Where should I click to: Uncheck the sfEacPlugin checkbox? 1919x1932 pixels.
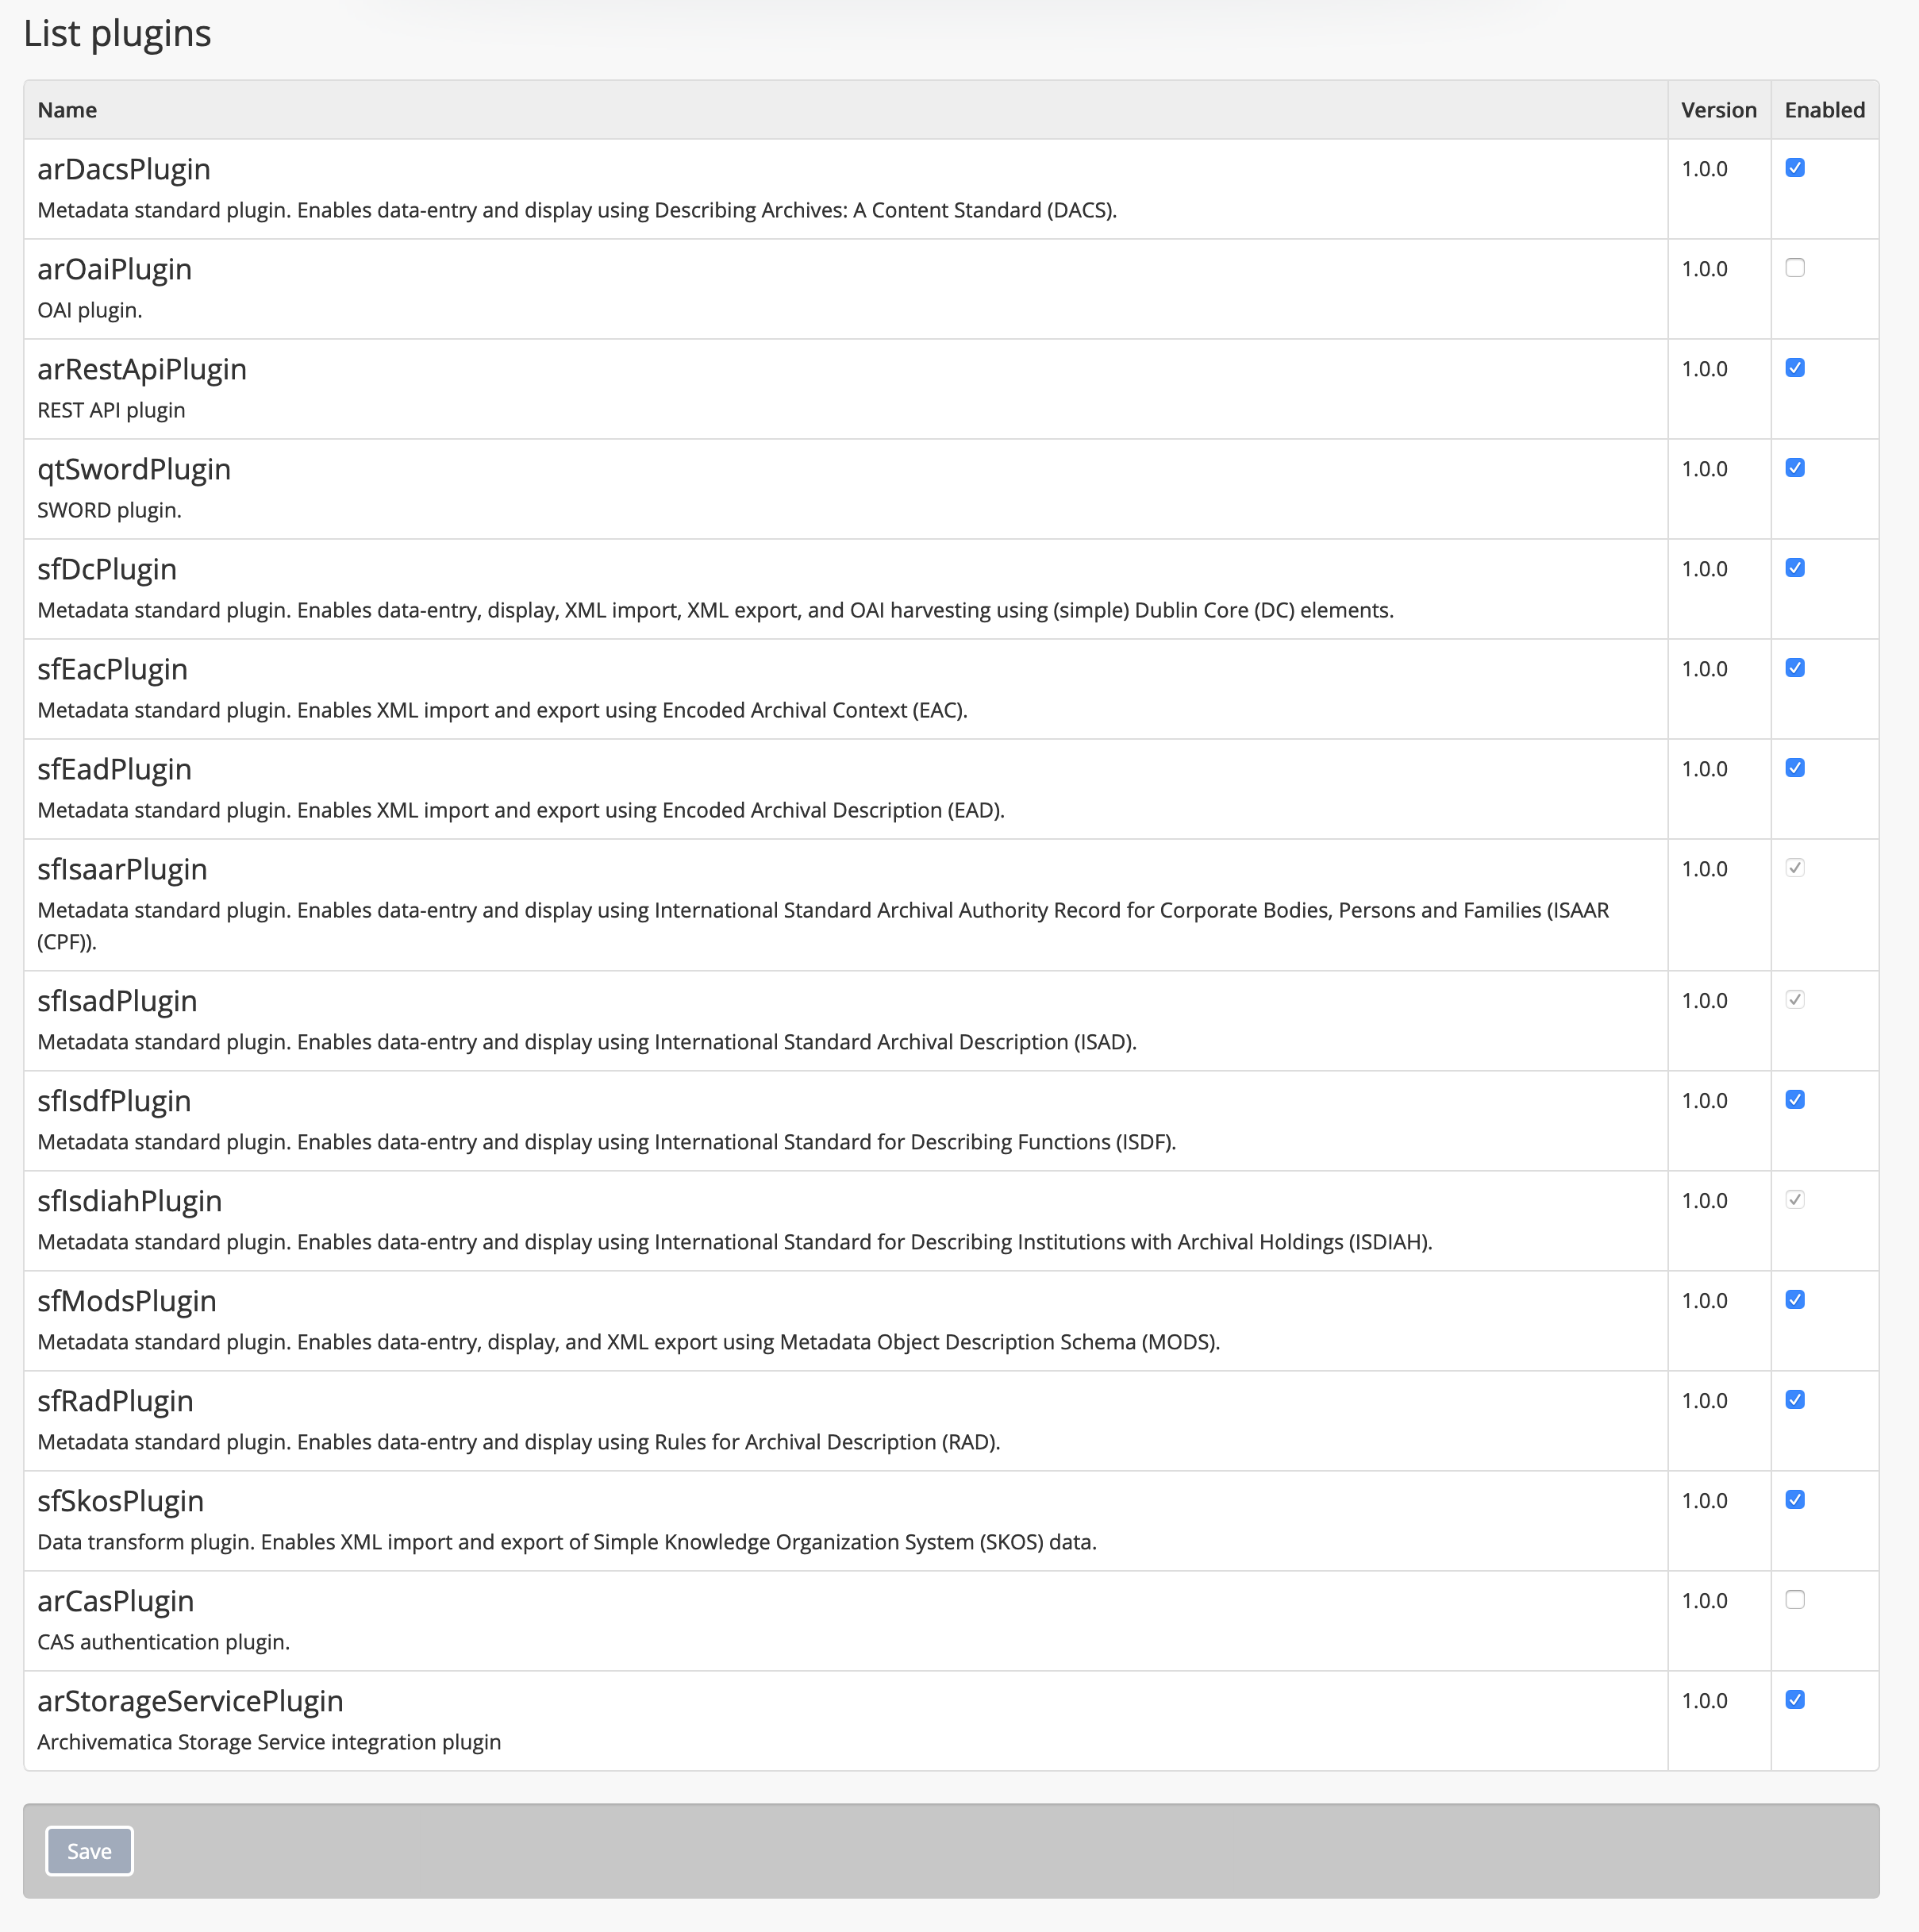click(x=1794, y=668)
